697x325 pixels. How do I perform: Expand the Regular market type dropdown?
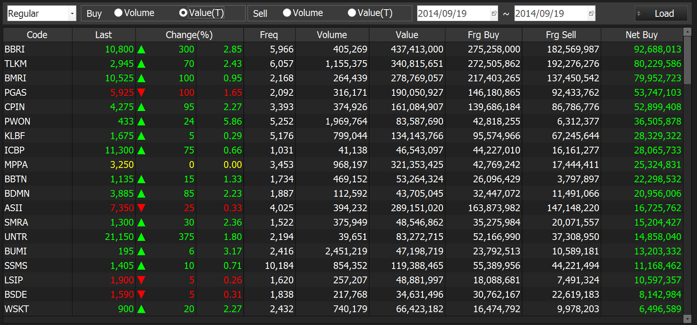[x=72, y=14]
